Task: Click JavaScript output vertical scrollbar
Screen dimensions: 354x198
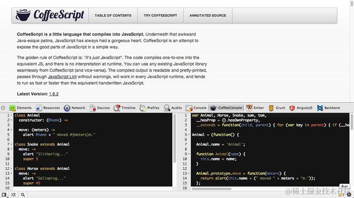Action: [351, 122]
